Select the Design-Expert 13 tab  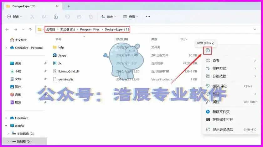point(33,6)
